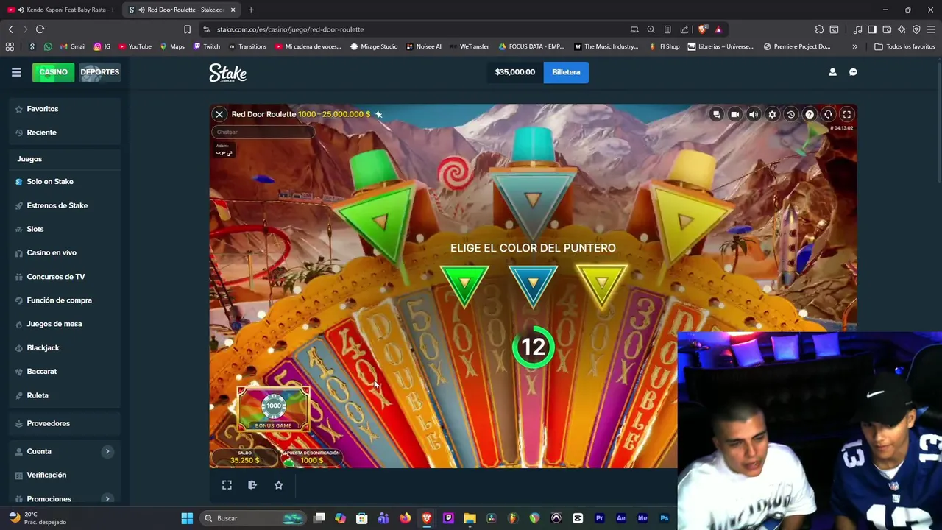
Task: Click the Chatear input field
Action: pyautogui.click(x=263, y=132)
